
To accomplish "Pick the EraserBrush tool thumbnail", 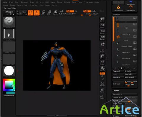I will point(131,8).
